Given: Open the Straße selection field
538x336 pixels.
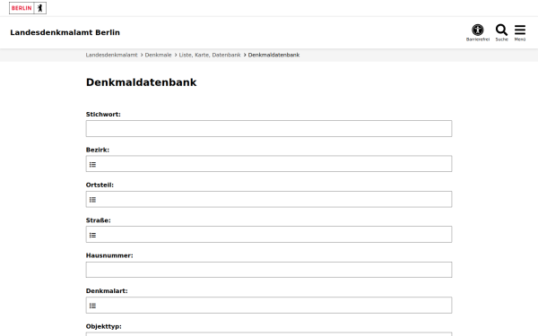Looking at the screenshot, I should [x=269, y=235].
